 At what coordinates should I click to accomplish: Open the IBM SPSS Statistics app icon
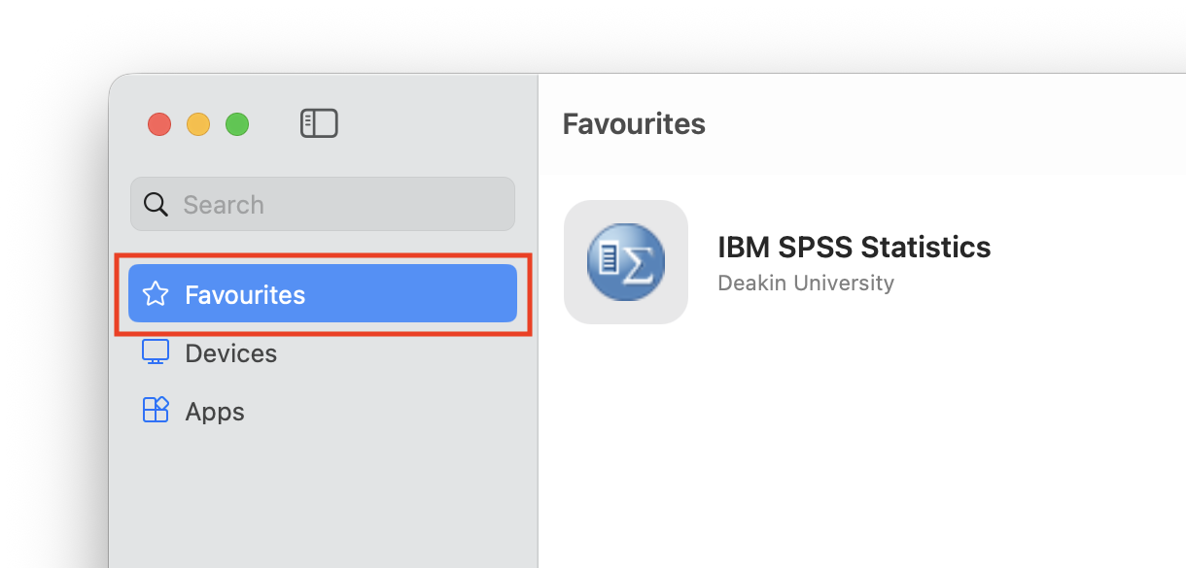[625, 262]
